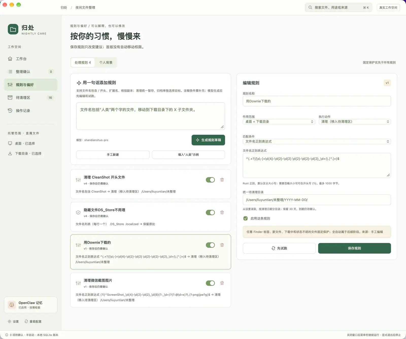Viewport: 406px width, 339px height.
Task: Click 填入“人类”示例 button
Action: pyautogui.click(x=189, y=155)
